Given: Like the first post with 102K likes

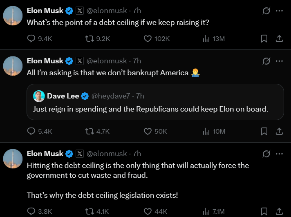Looking at the screenshot, I should [x=148, y=38].
